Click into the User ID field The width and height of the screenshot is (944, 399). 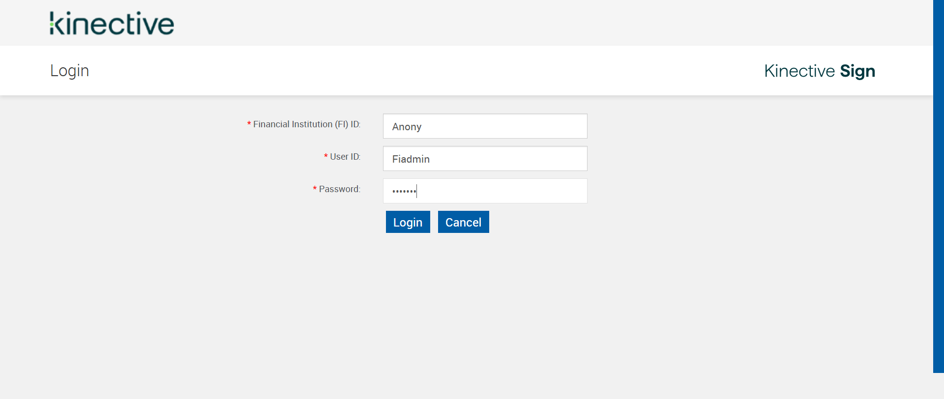point(485,159)
